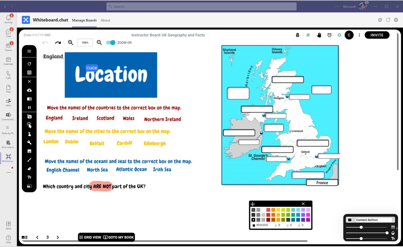
Task: Click the raise hand icon at top right
Action: [x=319, y=35]
